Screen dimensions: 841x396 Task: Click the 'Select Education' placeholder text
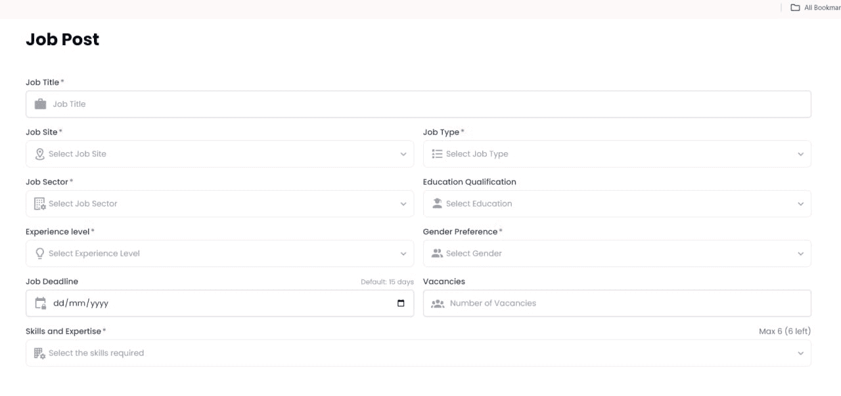(479, 204)
